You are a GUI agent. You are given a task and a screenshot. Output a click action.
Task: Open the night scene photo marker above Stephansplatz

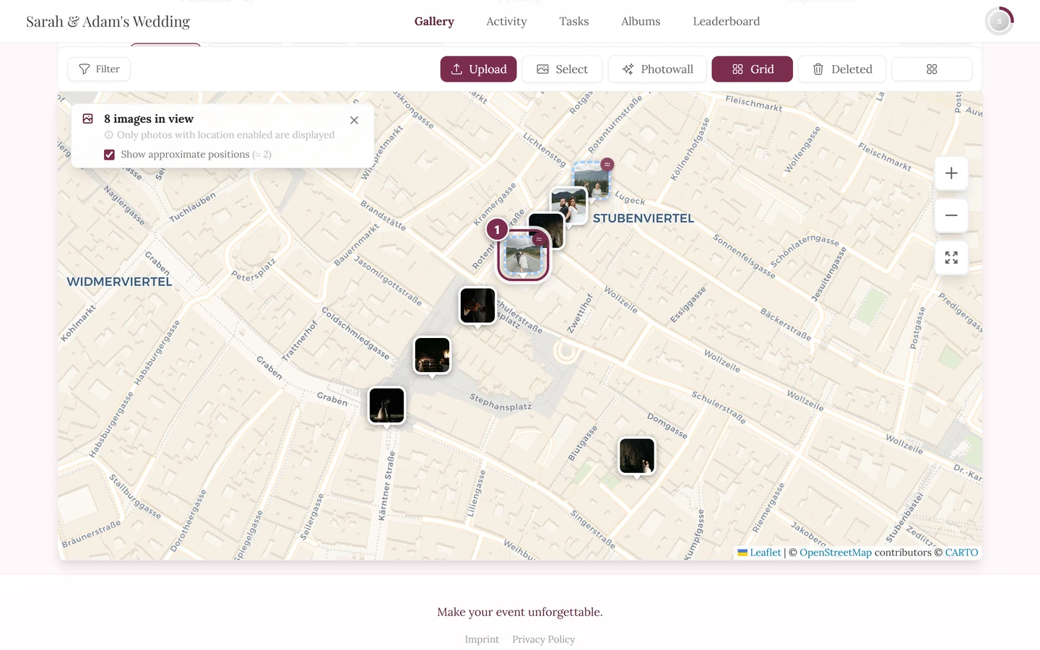coord(432,355)
